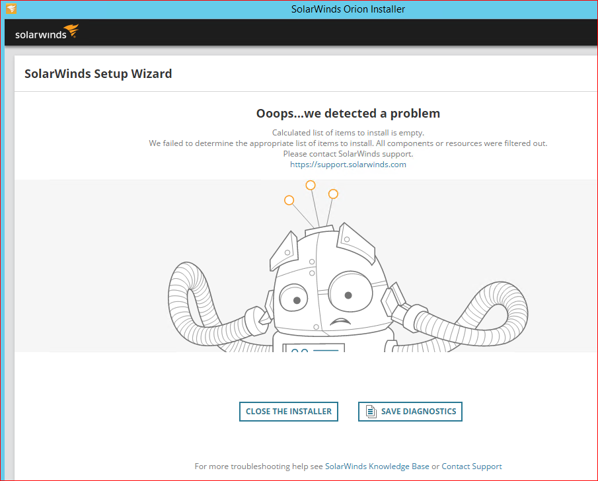Select 'Calculated list of items to install is empty.'
Screen dimensions: 598x481
348,133
